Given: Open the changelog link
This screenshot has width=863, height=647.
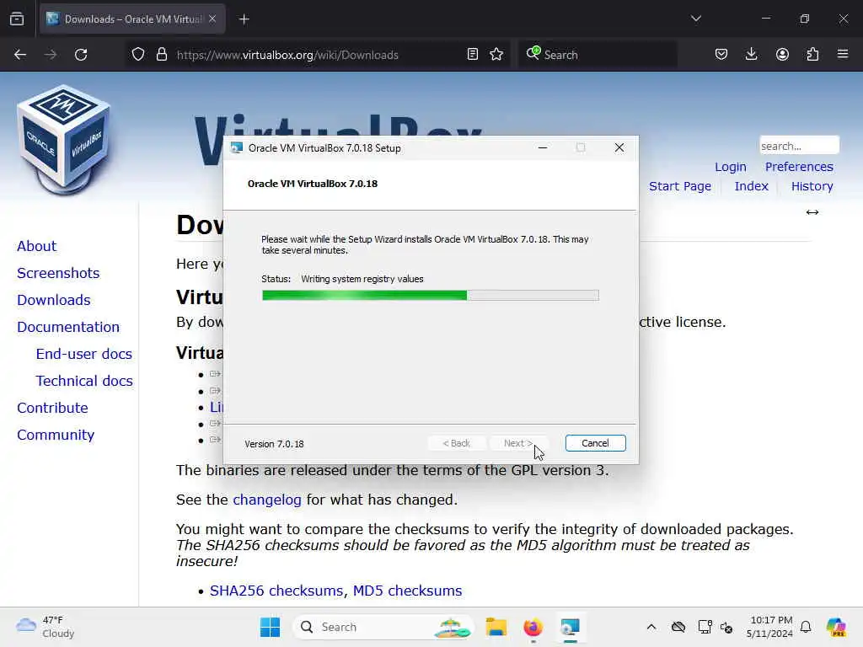Looking at the screenshot, I should pos(267,500).
